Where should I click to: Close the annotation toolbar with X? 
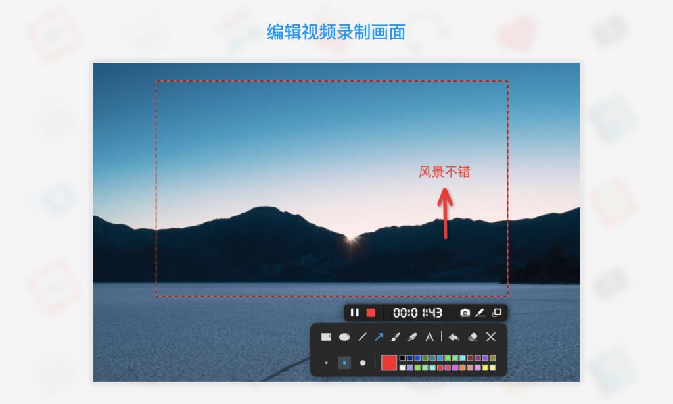[491, 337]
